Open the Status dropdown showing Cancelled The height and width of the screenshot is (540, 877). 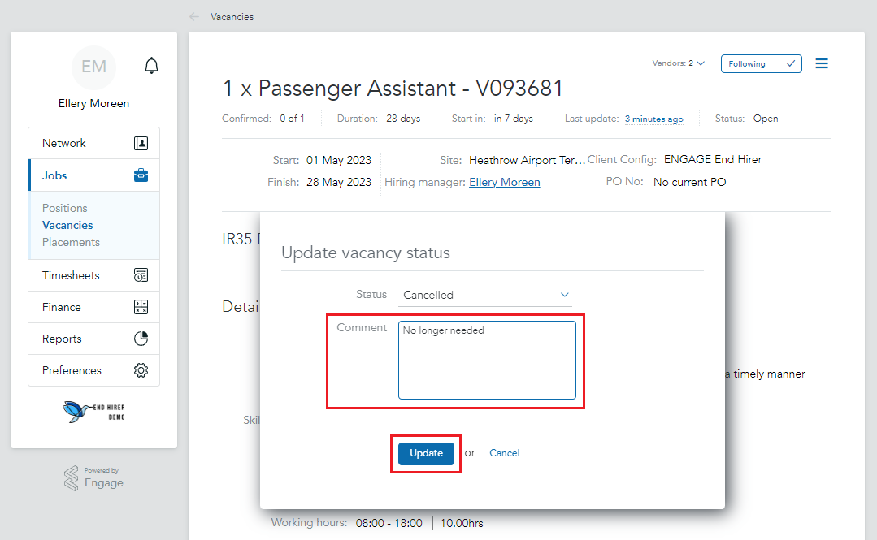pyautogui.click(x=485, y=295)
